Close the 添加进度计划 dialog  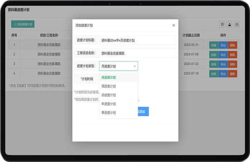pyautogui.click(x=174, y=25)
